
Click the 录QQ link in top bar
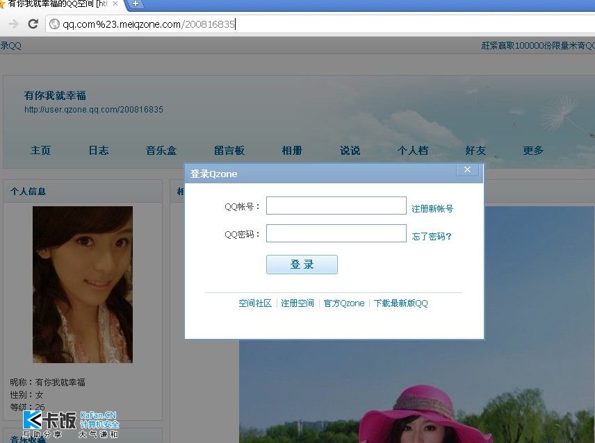10,46
